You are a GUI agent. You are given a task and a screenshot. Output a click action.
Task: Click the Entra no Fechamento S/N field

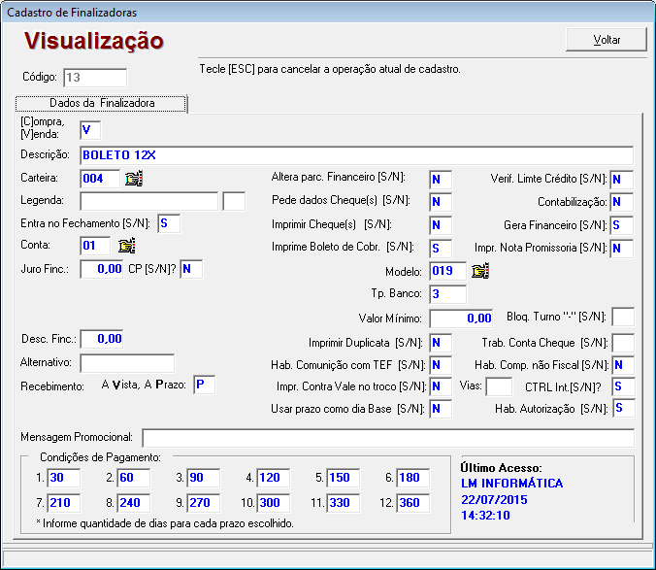pyautogui.click(x=169, y=224)
